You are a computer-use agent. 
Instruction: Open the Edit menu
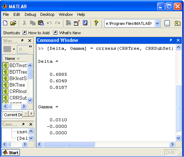(17, 14)
